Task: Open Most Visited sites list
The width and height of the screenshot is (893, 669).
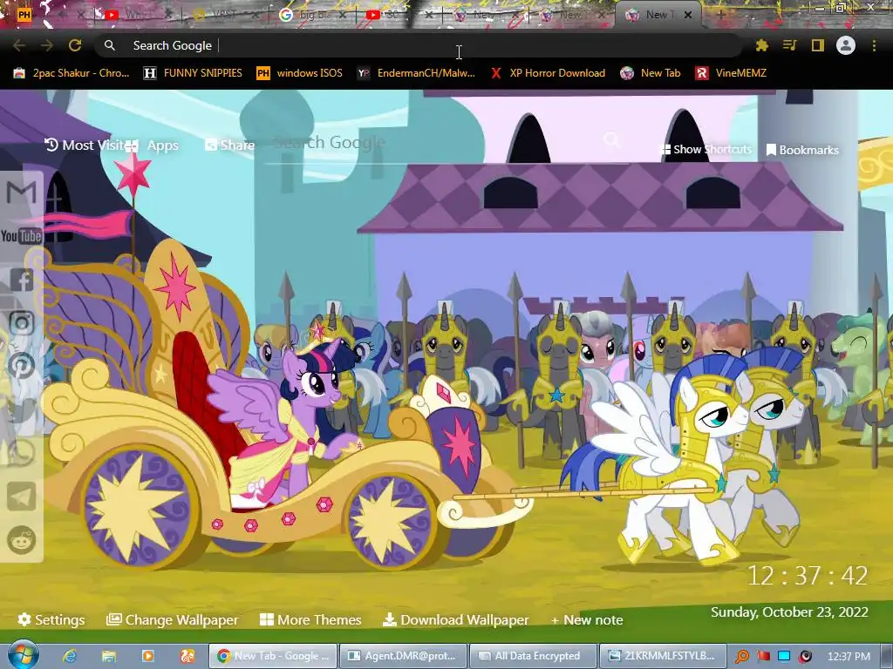Action: (85, 145)
